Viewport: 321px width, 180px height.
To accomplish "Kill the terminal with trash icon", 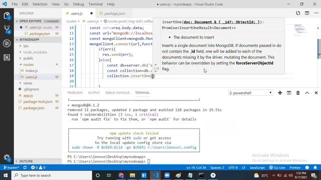I will [x=298, y=93].
